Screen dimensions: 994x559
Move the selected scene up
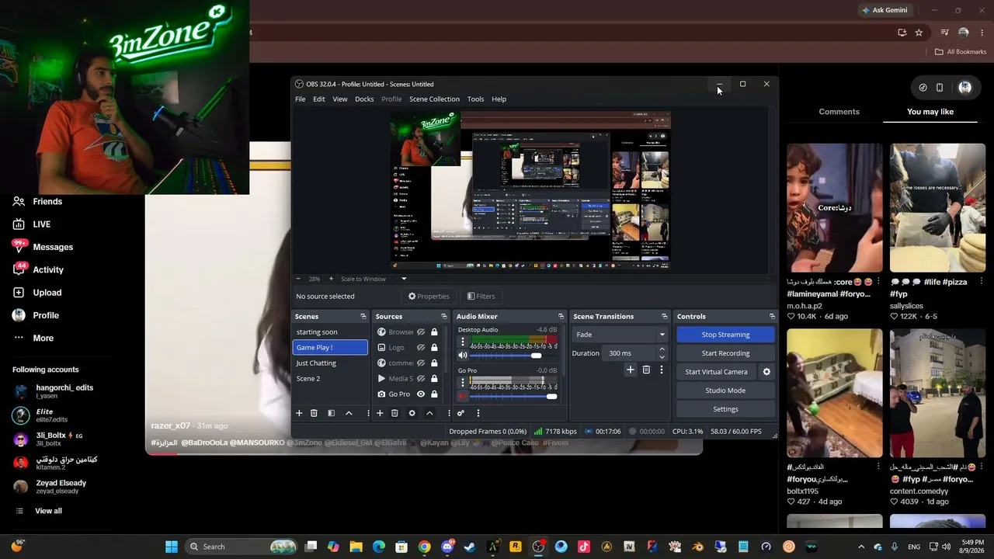point(349,413)
